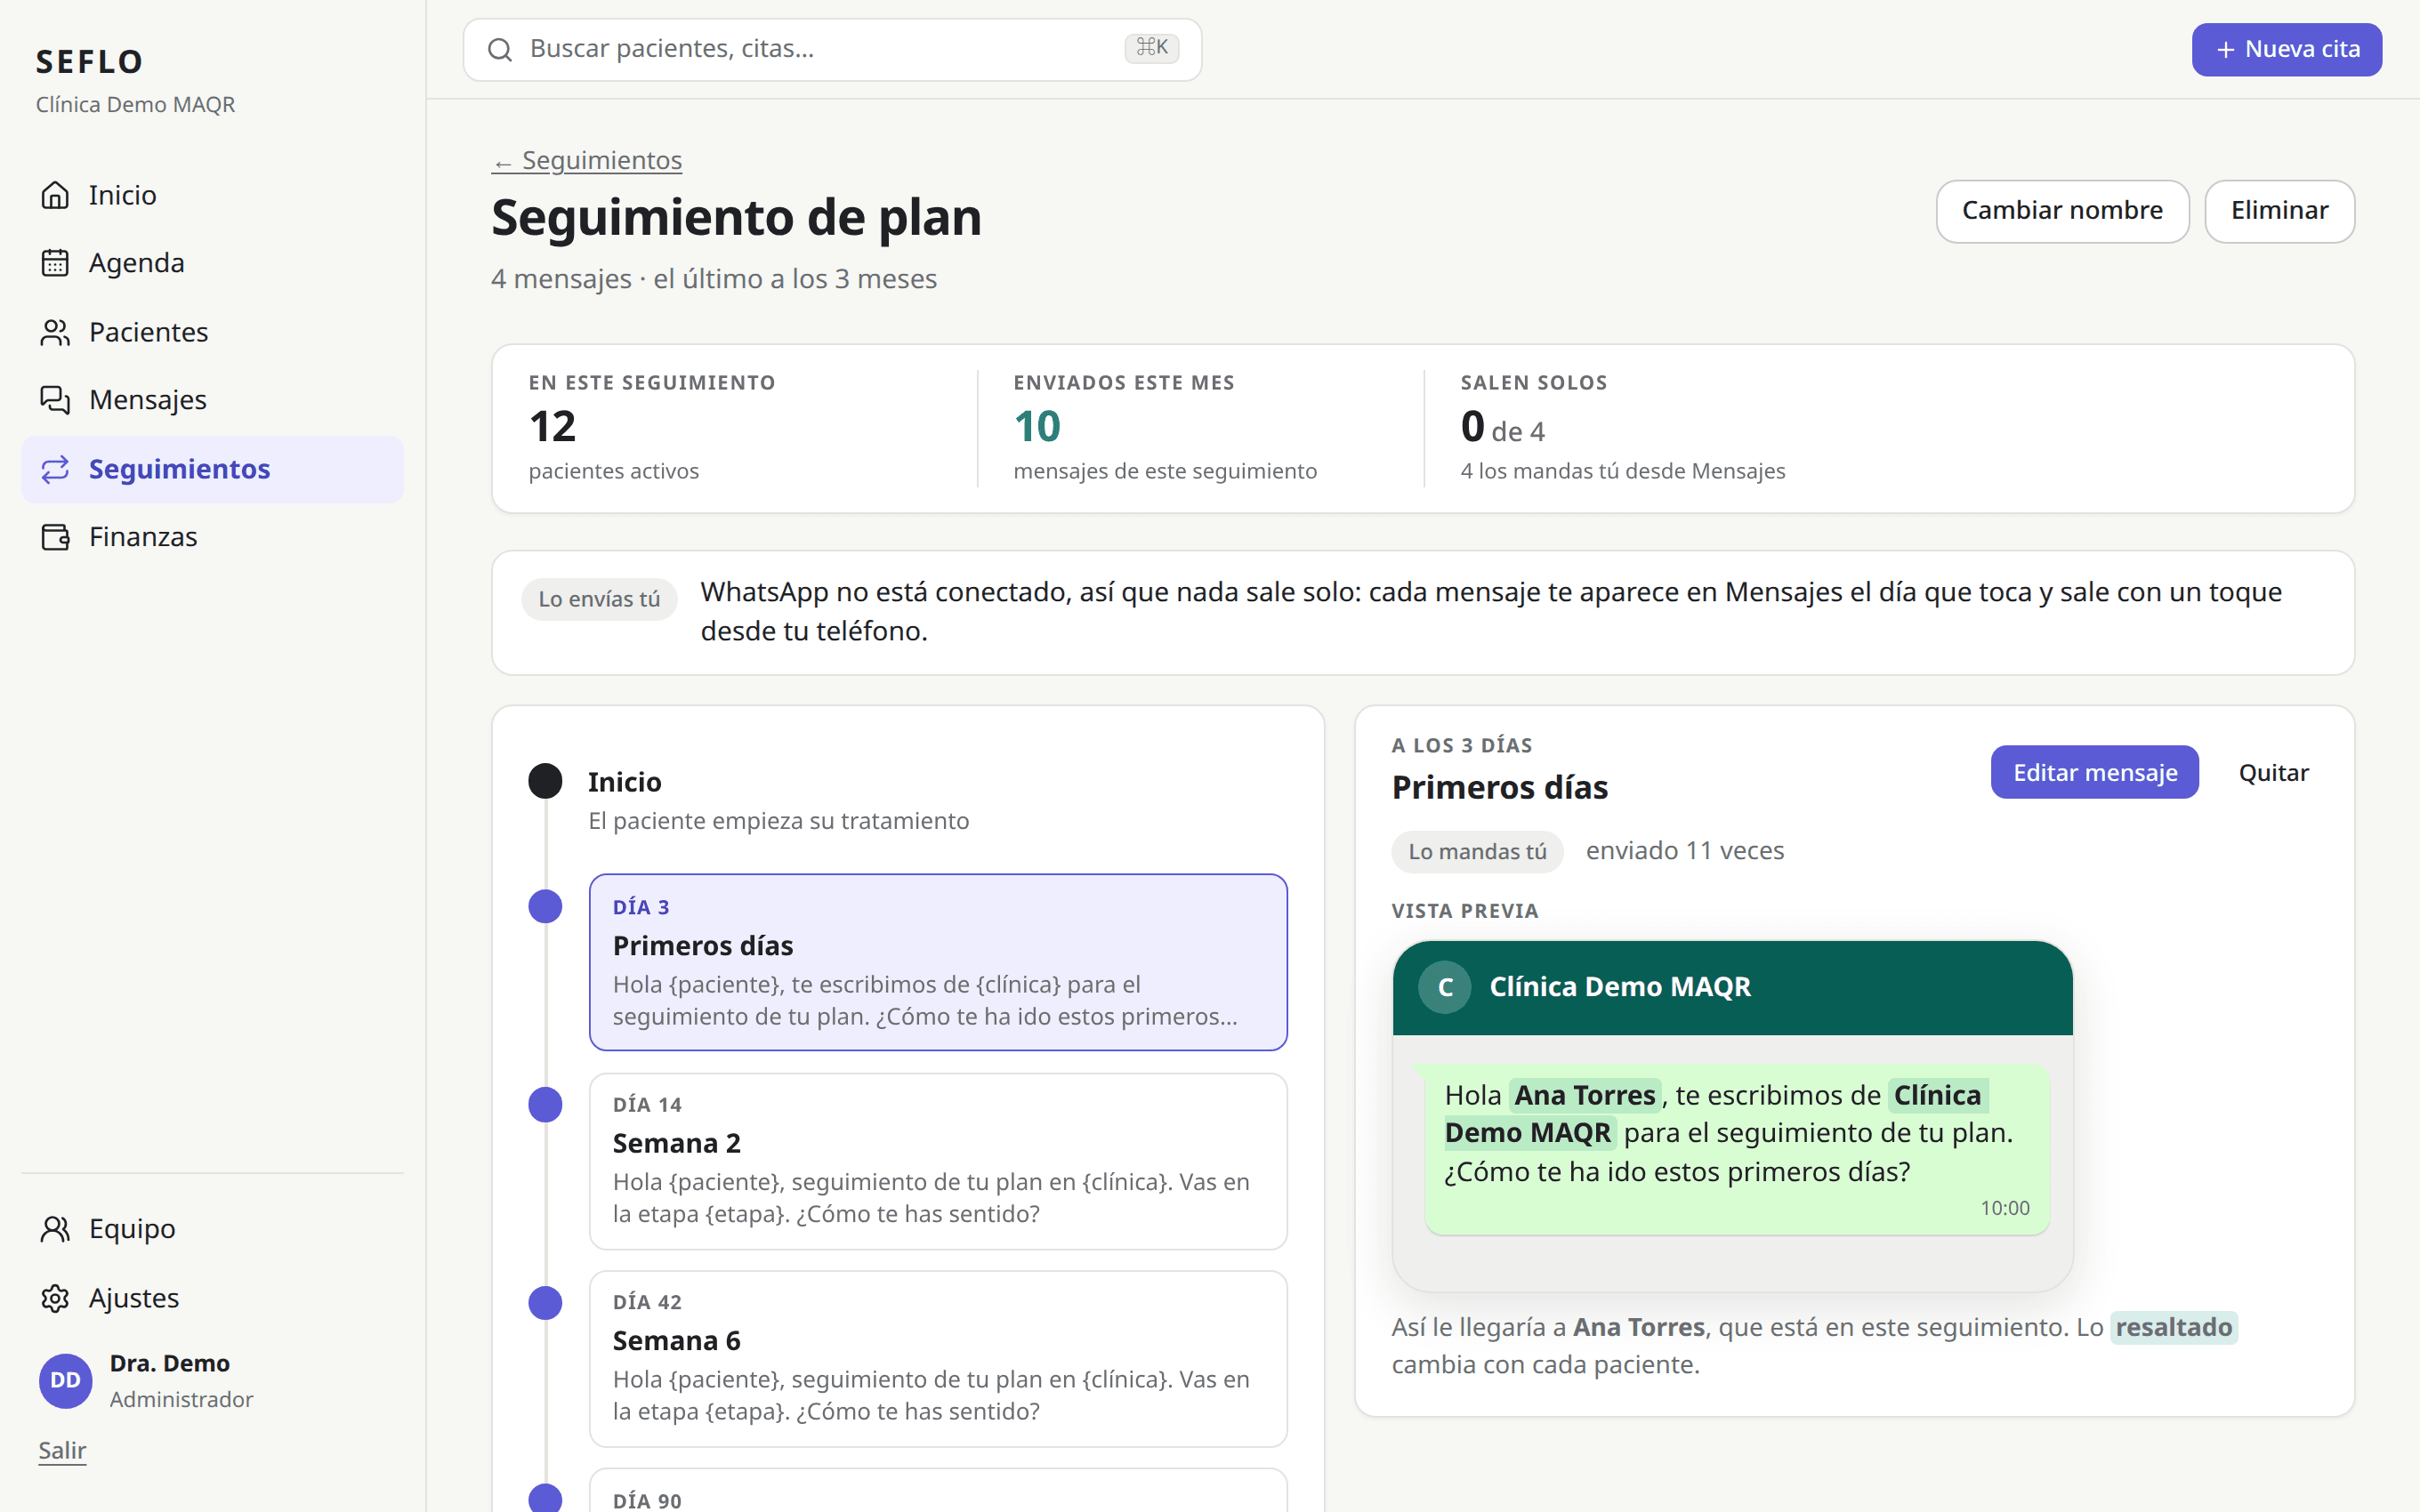Click the search magnifier icon
The width and height of the screenshot is (2420, 1512).
pos(500,49)
